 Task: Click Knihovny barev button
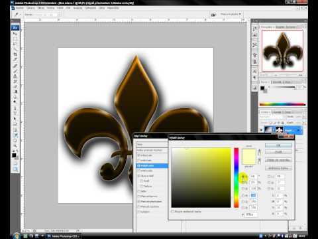(278, 168)
